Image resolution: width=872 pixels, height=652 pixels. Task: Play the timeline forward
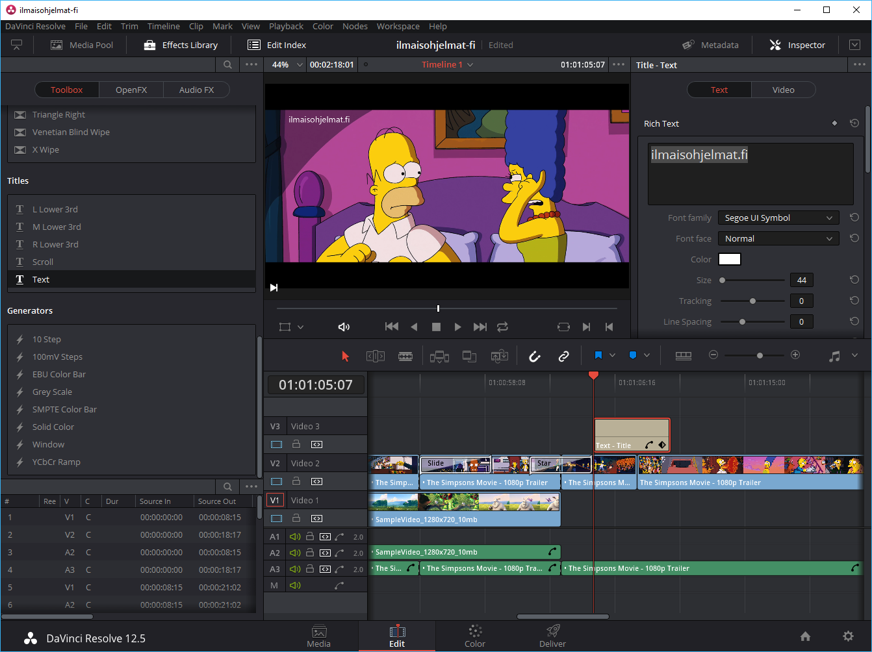pyautogui.click(x=458, y=327)
